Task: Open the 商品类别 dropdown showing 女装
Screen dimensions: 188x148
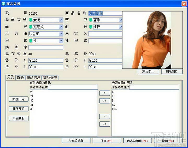Action: click(61, 20)
